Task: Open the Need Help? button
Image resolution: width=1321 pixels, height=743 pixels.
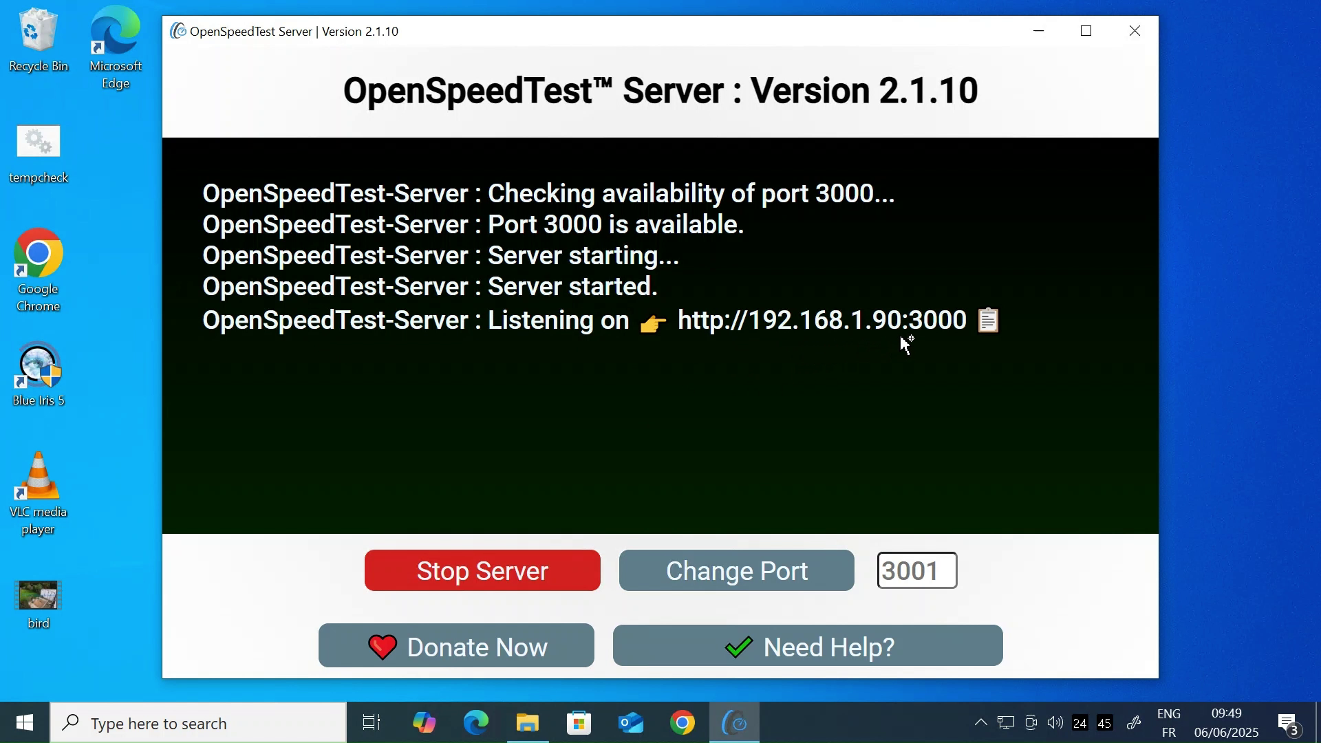Action: [808, 646]
